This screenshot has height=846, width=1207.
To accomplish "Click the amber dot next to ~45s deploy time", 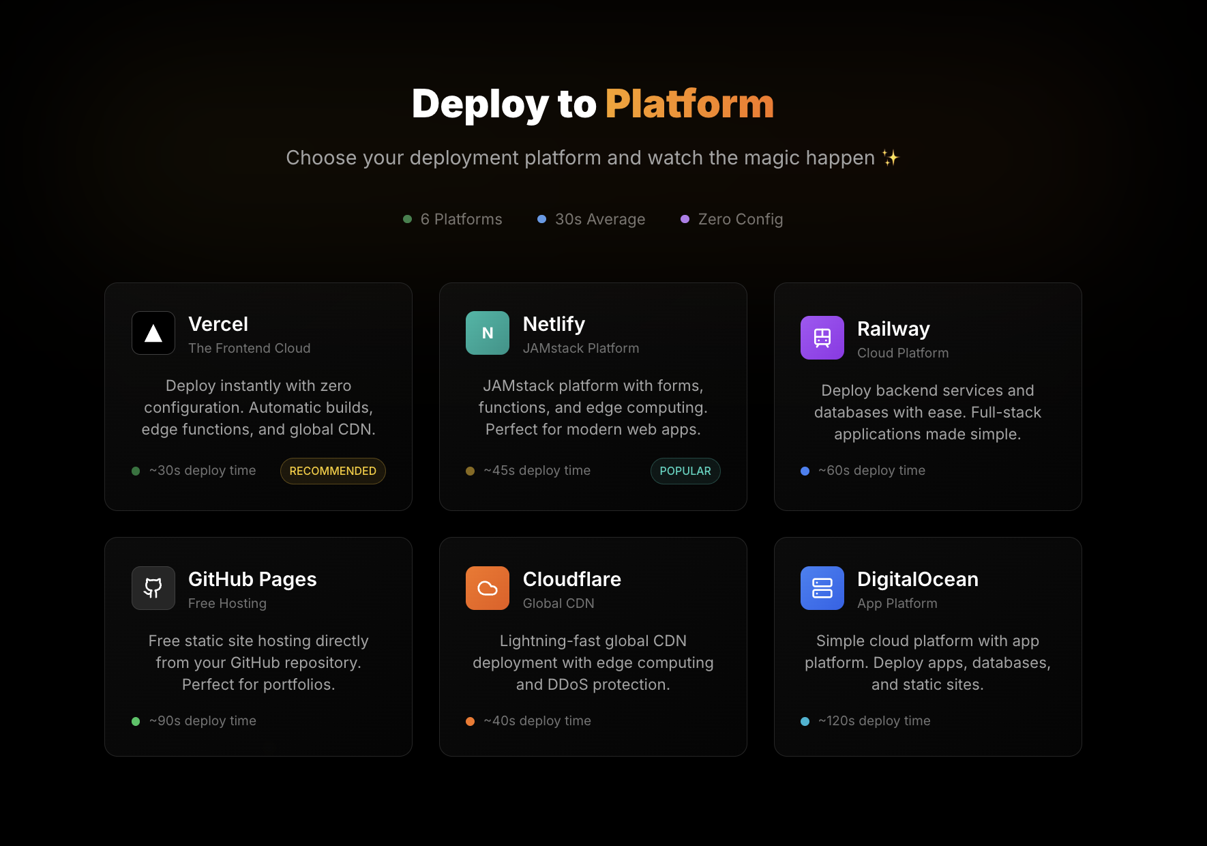I will click(470, 471).
